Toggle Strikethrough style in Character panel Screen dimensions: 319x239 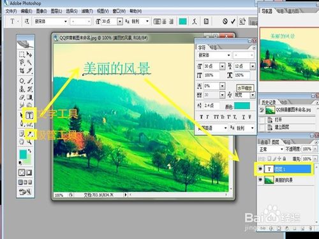250,117
